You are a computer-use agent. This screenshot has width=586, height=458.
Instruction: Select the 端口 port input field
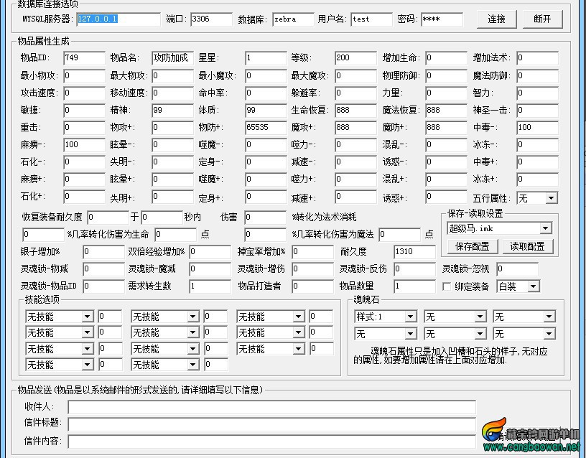(211, 19)
